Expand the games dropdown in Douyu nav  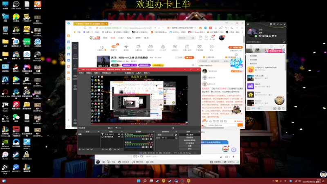point(138,38)
